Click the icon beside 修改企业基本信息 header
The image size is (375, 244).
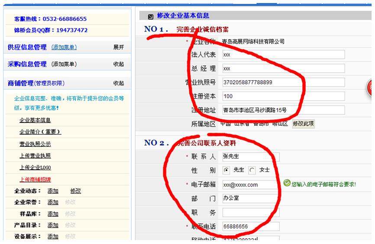(x=150, y=17)
